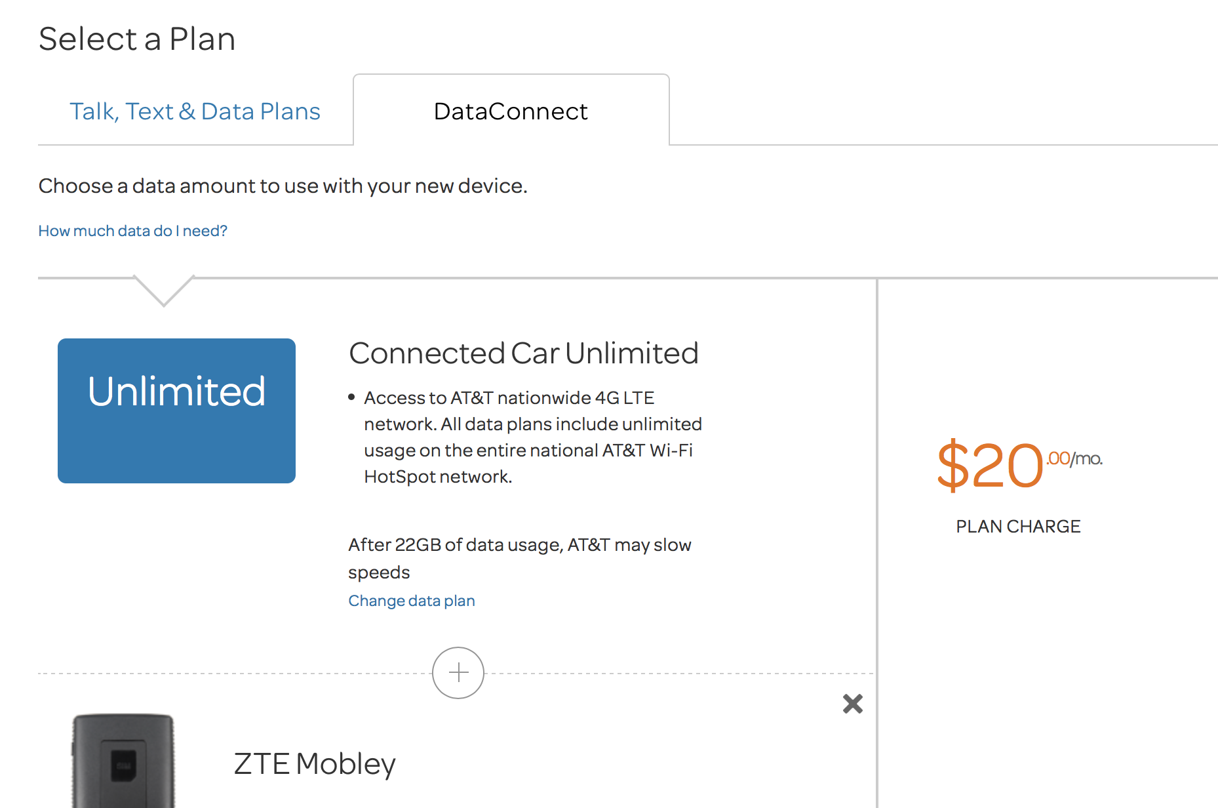Click the 'Wi-Fi HotSpot network' line
Viewport: 1218px width, 808px height.
point(438,477)
